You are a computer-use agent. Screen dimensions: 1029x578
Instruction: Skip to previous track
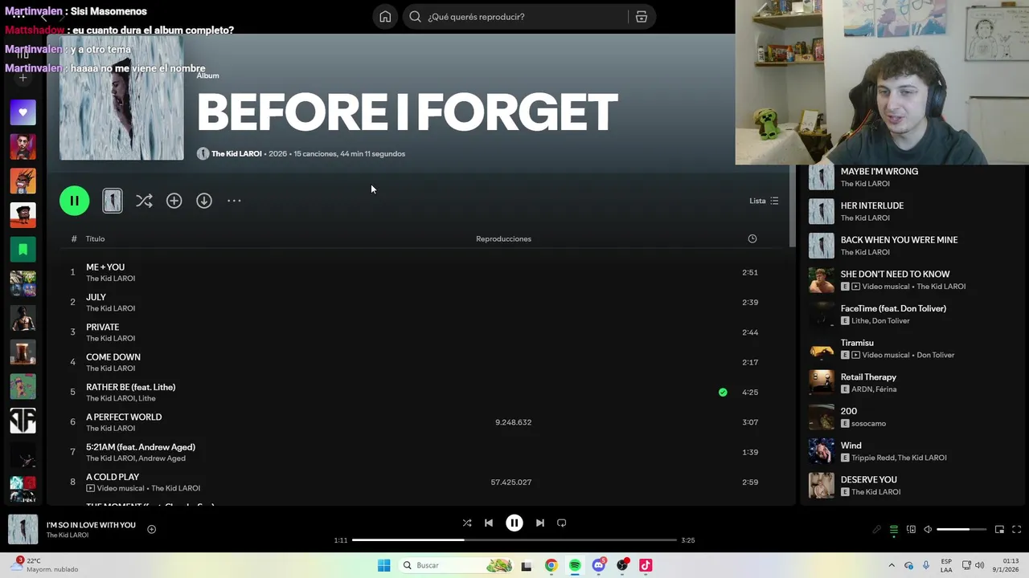coord(489,523)
